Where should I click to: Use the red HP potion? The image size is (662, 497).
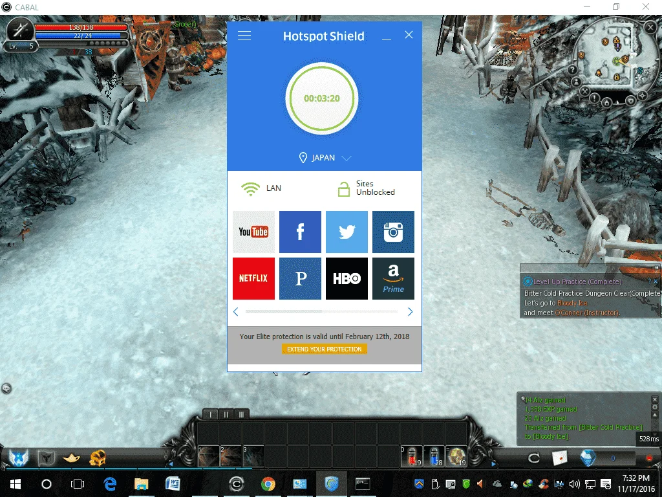[412, 456]
